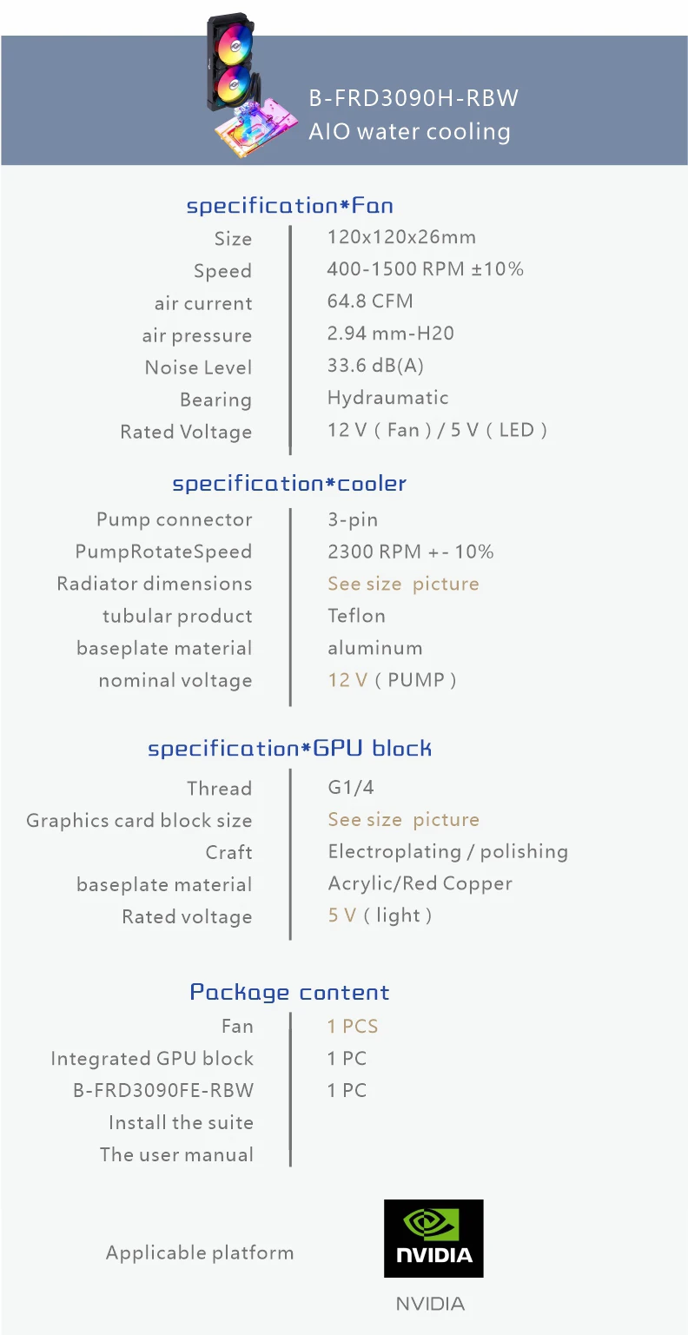Image resolution: width=688 pixels, height=1335 pixels.
Task: Click the "1 PCS" fan quantity
Action: click(x=353, y=1027)
